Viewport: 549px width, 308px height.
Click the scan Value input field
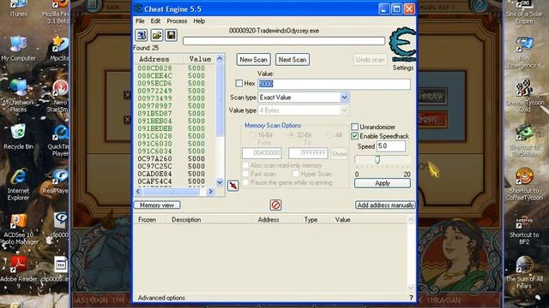[x=334, y=84]
